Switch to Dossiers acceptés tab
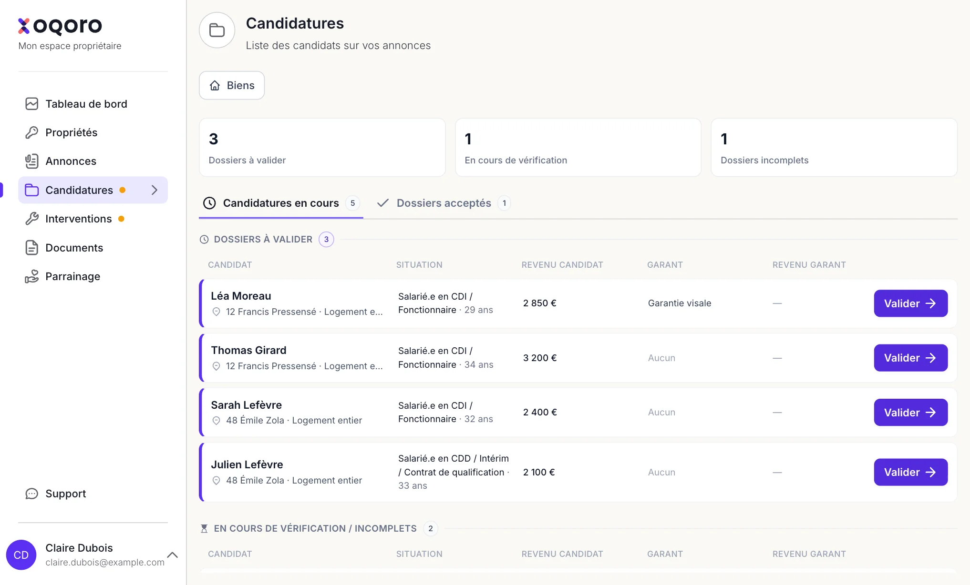 click(444, 203)
